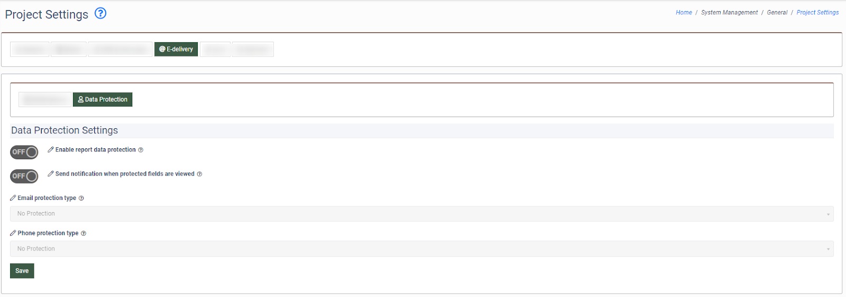
Task: Open help icon for Send notification setting
Action: [x=199, y=174]
